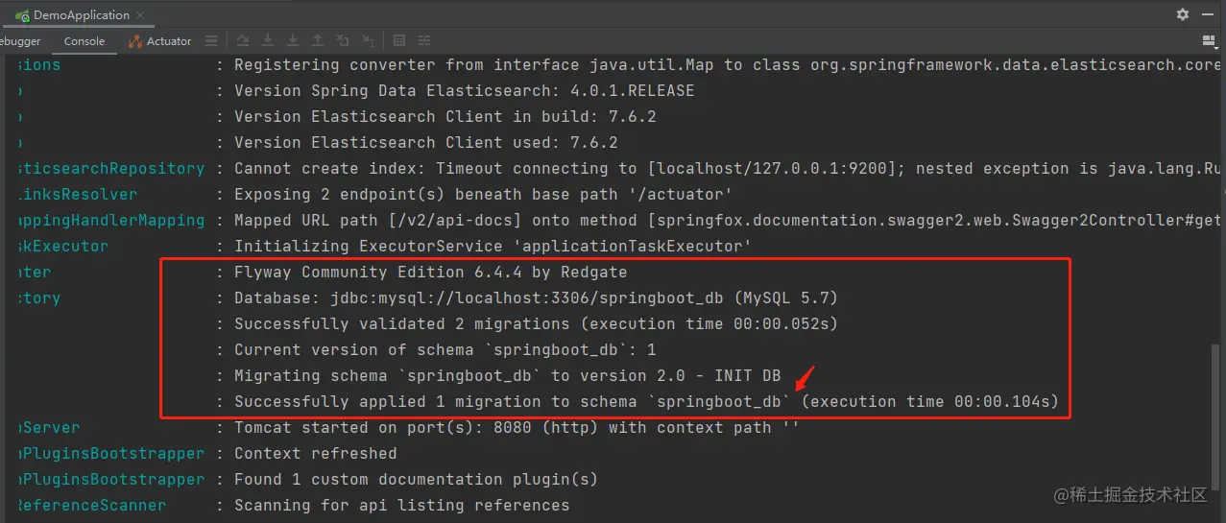Click the Run to Cursor icon
Viewport: 1226px width, 523px height.
tap(368, 41)
